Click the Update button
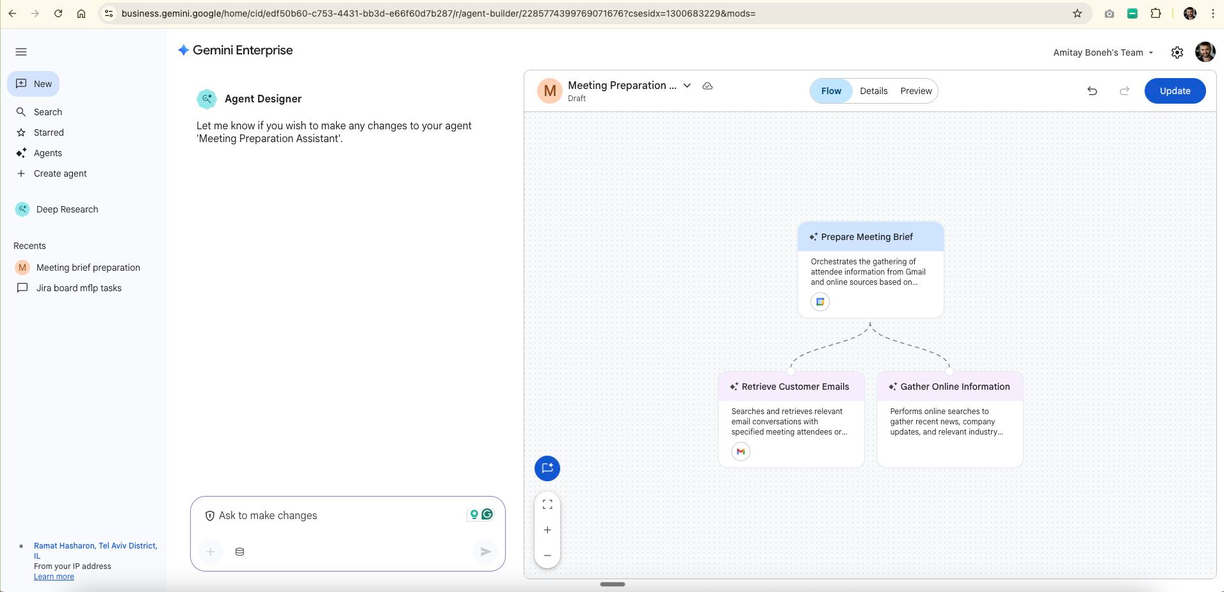 point(1175,91)
